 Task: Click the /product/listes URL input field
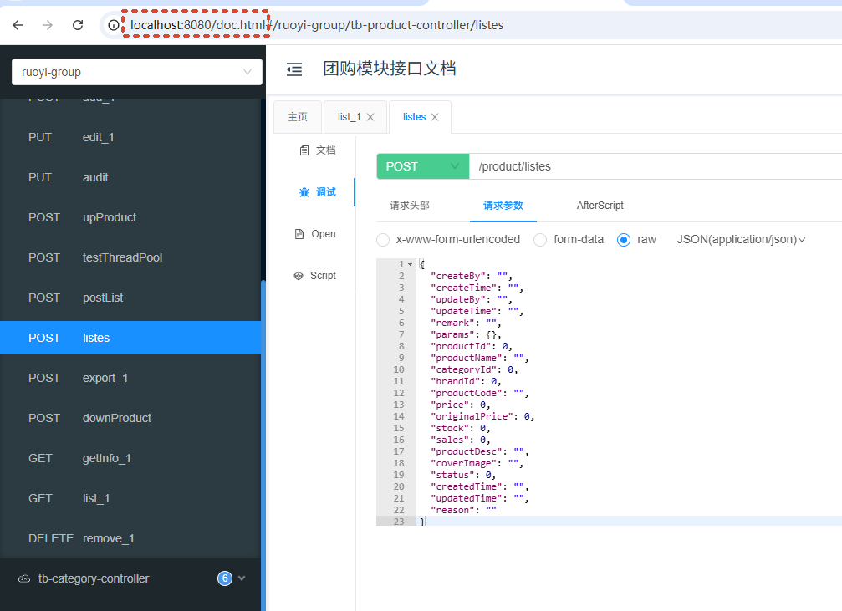656,166
